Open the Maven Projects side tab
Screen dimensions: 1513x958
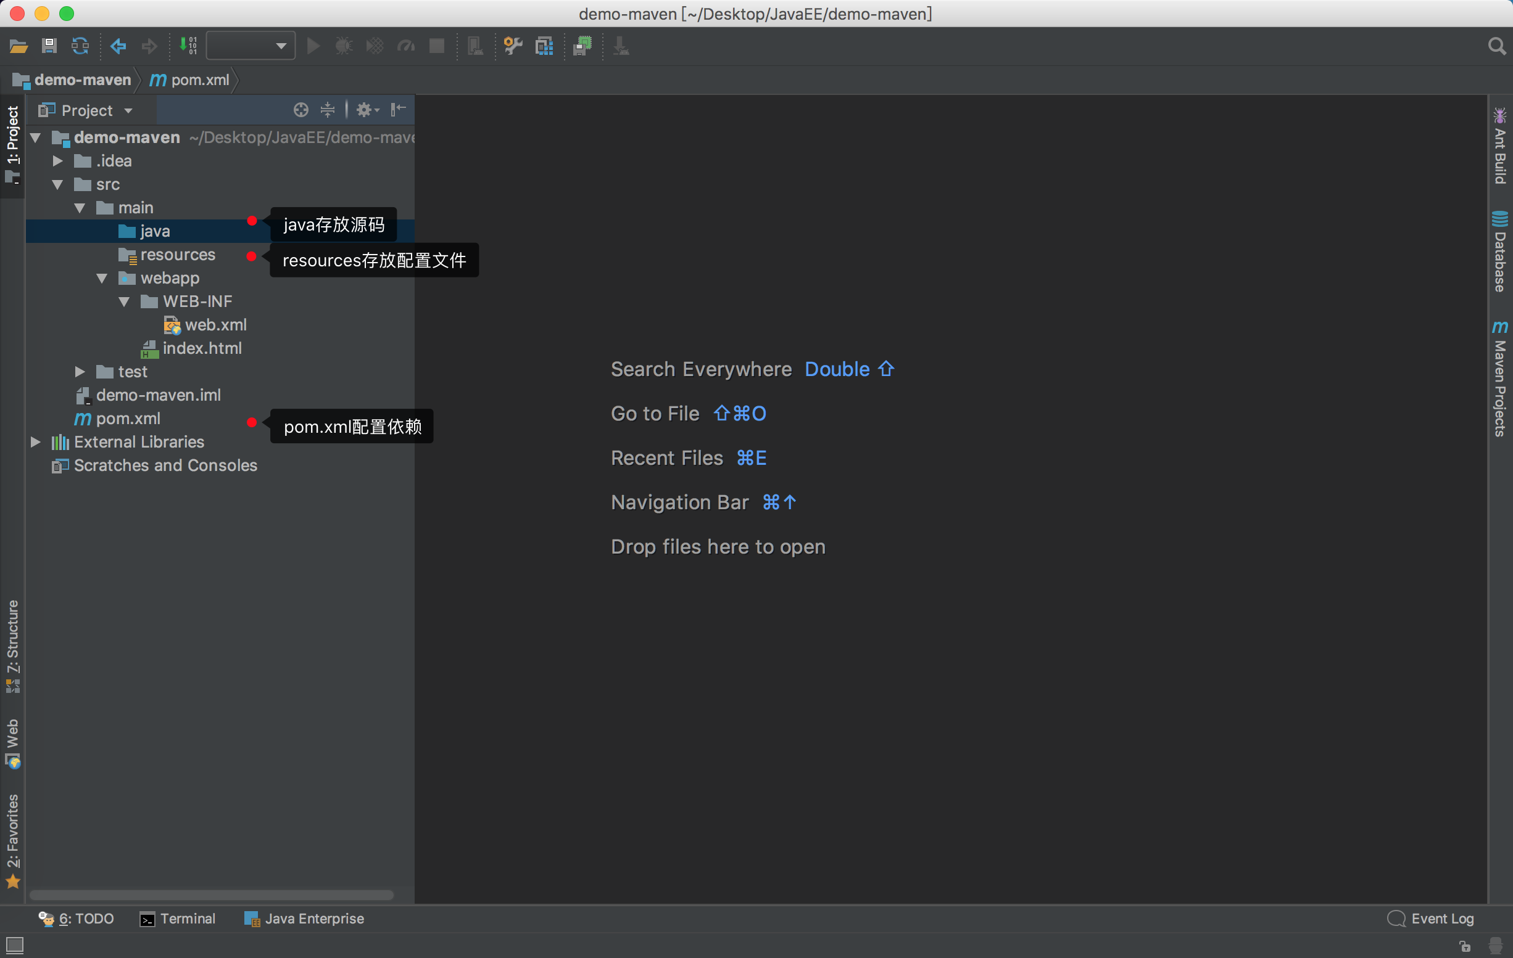(x=1501, y=378)
